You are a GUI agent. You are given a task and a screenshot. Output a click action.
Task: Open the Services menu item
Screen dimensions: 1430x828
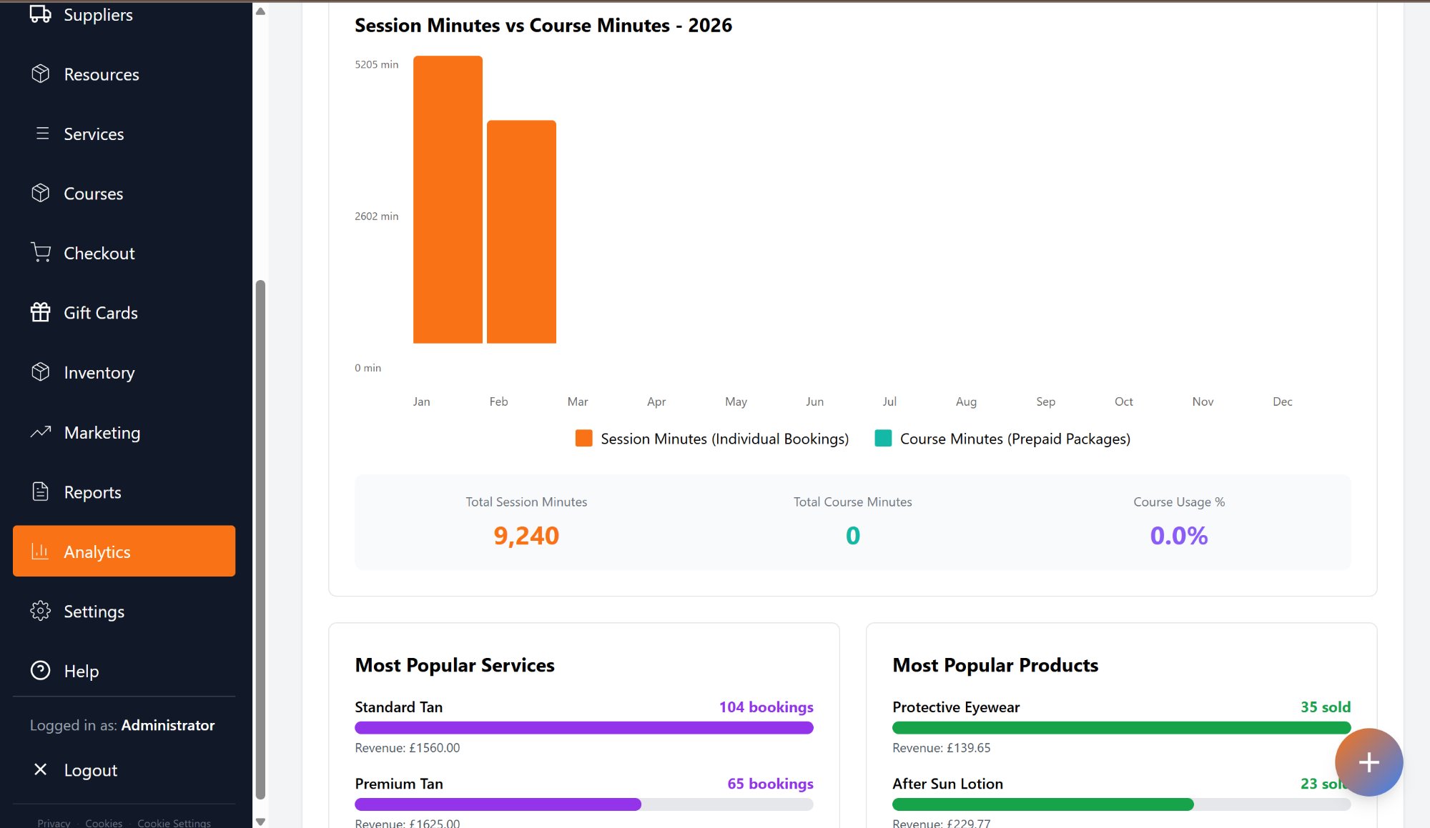(94, 134)
